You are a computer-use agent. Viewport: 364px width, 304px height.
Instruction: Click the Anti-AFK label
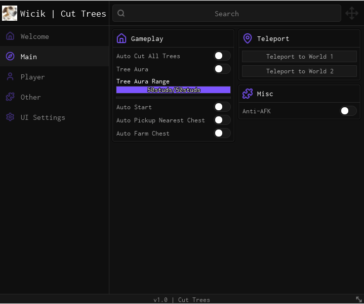pos(257,111)
